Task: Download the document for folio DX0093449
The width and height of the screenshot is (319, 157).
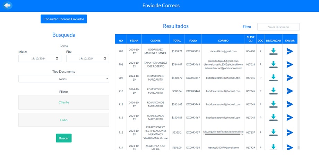Action: click(274, 104)
